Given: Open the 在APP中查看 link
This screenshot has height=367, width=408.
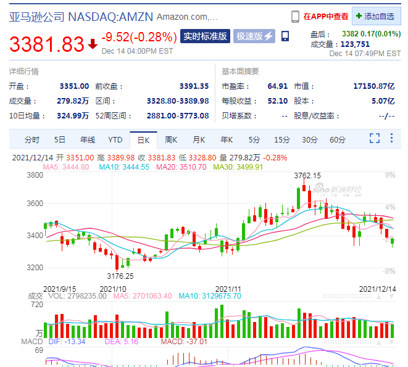Looking at the screenshot, I should (325, 17).
